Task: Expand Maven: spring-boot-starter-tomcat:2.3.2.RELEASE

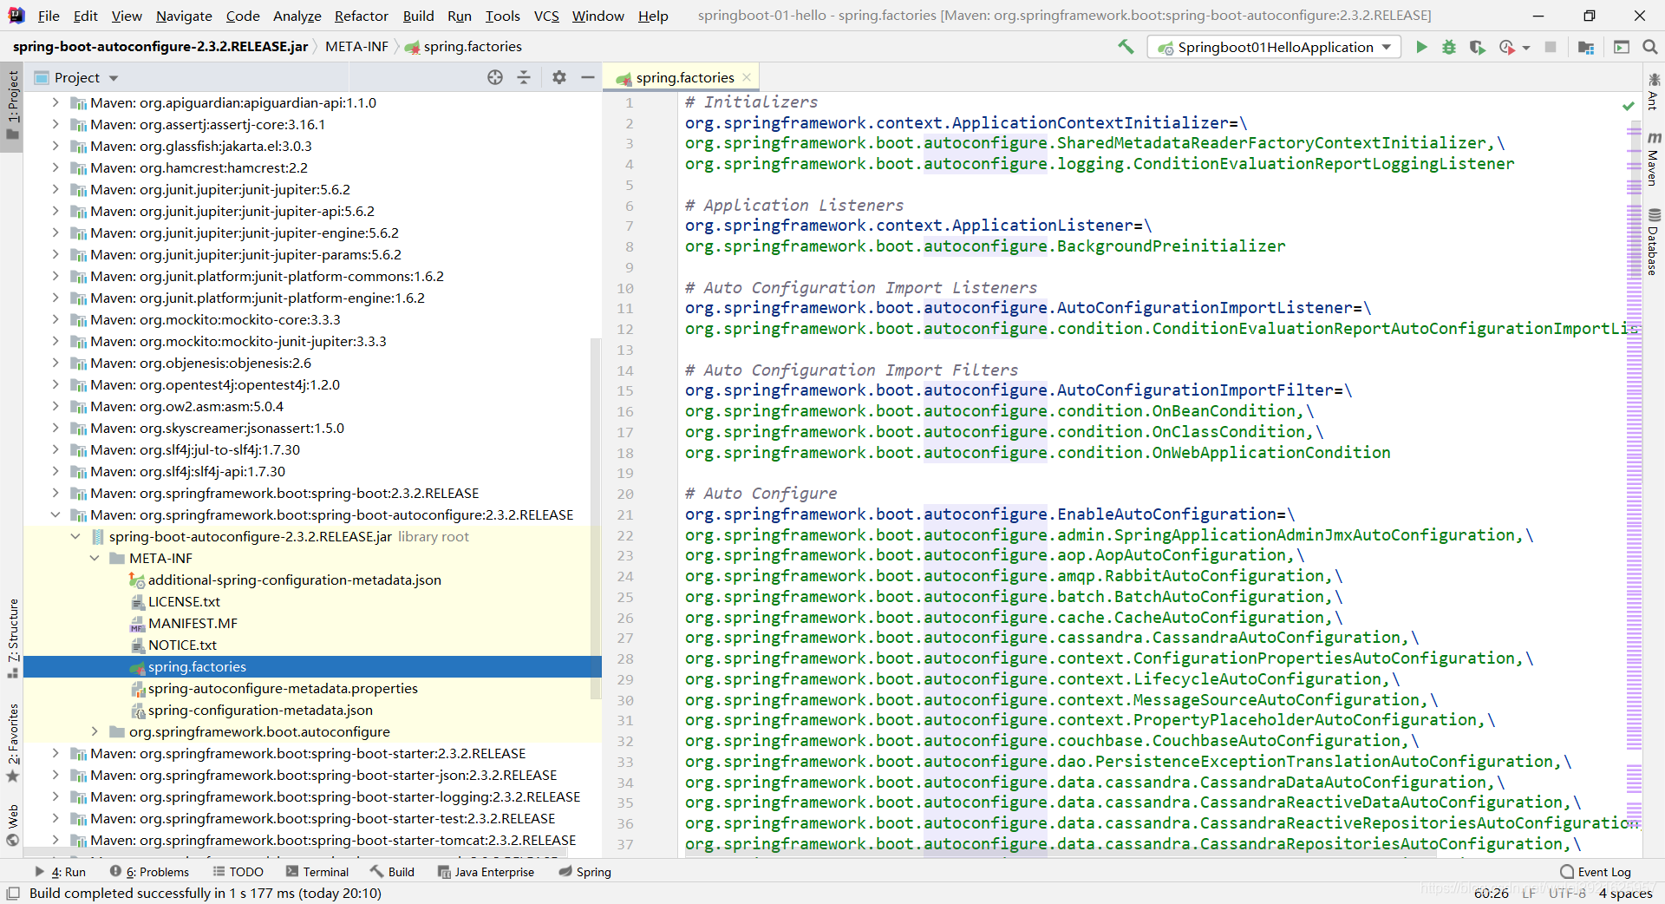Action: [x=55, y=840]
